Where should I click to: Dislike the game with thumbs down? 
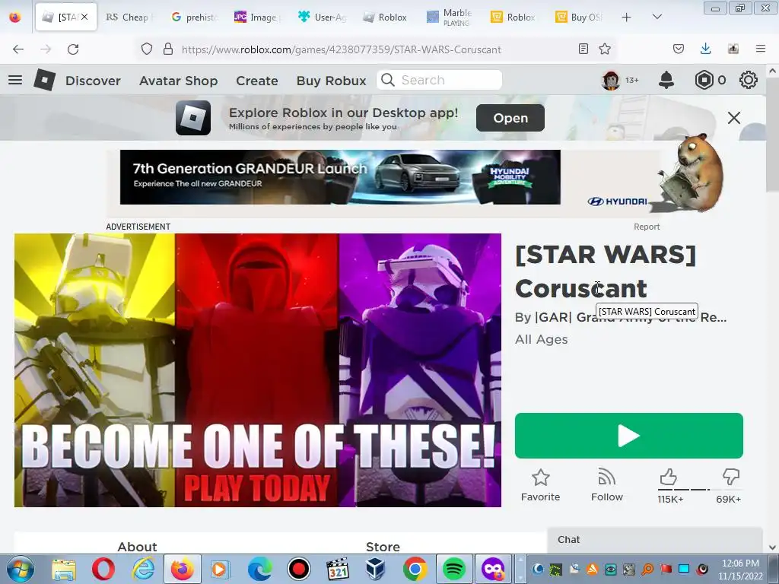(731, 478)
